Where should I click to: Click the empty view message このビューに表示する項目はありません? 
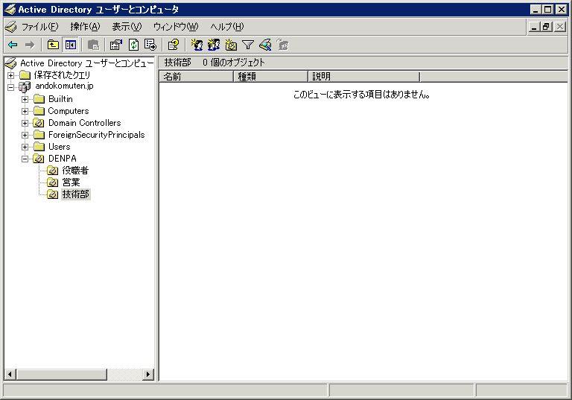(361, 95)
